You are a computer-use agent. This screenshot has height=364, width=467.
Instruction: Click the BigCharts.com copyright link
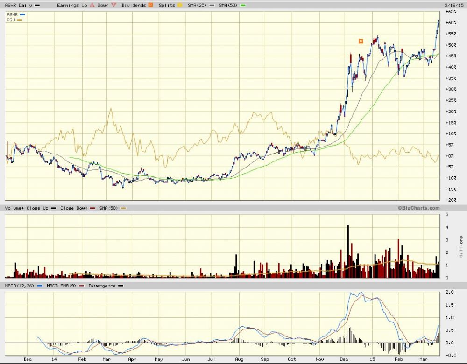point(418,208)
